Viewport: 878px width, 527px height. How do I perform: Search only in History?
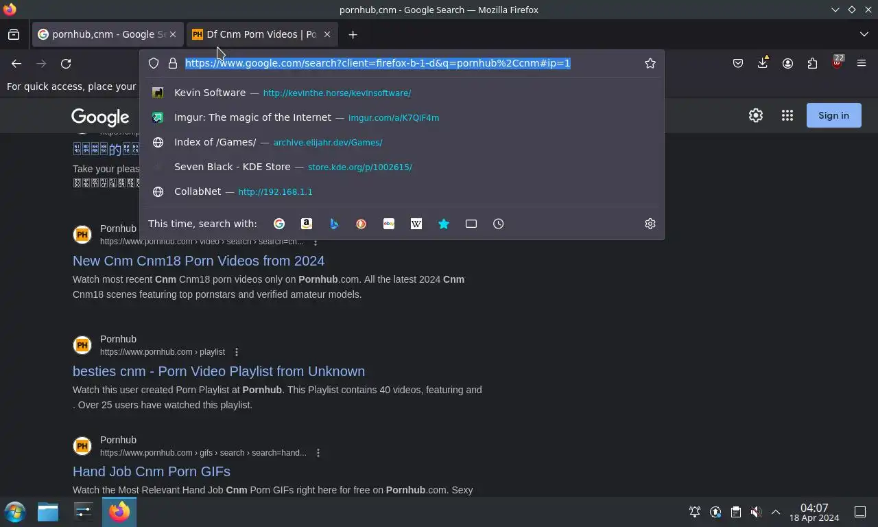[499, 224]
